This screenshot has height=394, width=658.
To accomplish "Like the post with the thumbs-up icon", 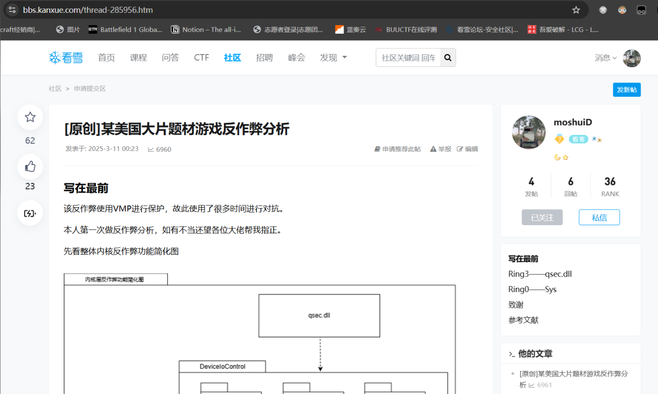I will coord(30,166).
